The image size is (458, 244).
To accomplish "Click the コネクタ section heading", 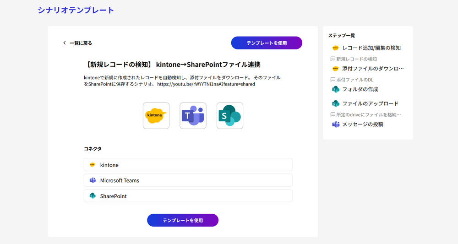I will [x=93, y=149].
